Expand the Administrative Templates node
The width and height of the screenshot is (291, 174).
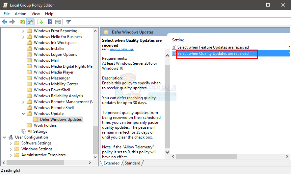(11, 155)
